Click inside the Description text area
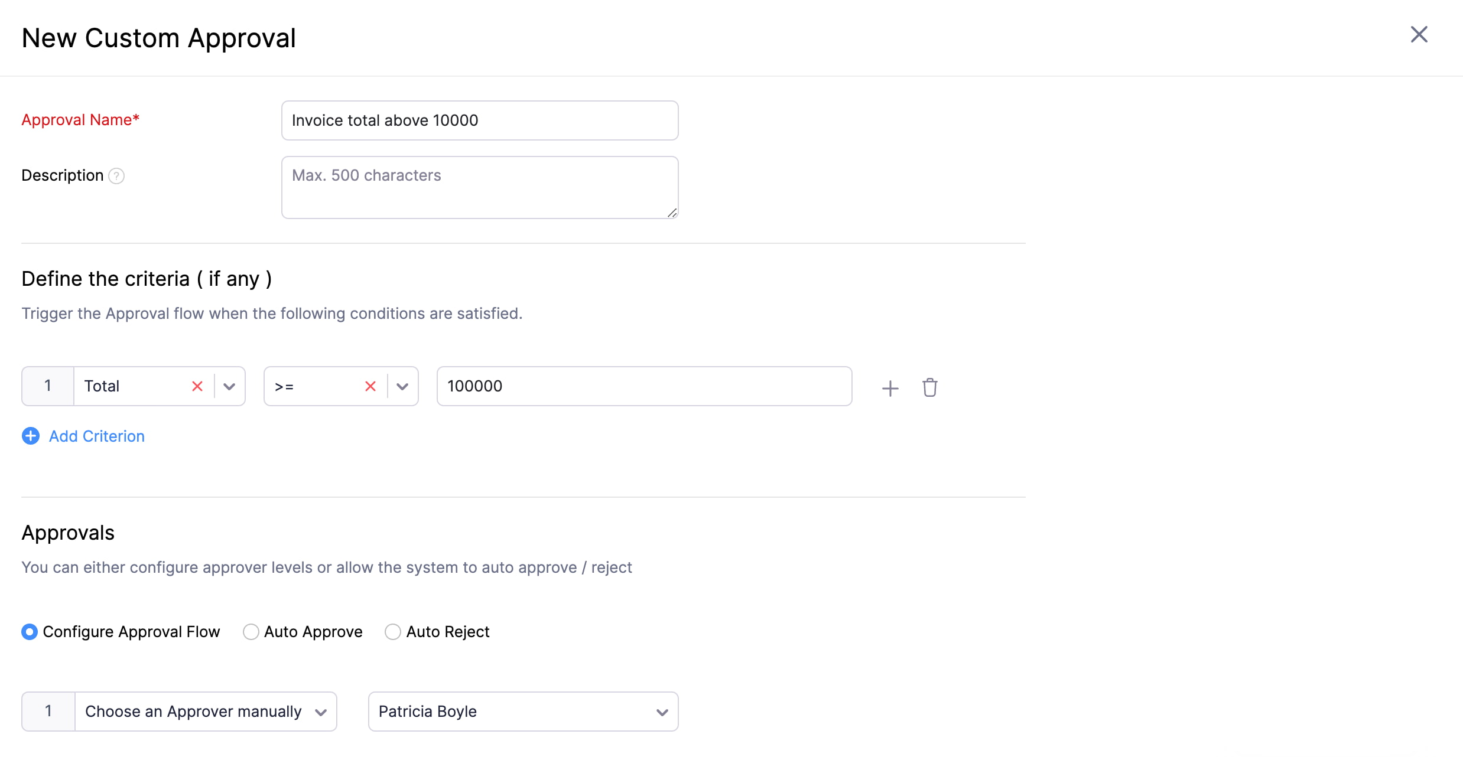 pyautogui.click(x=479, y=187)
